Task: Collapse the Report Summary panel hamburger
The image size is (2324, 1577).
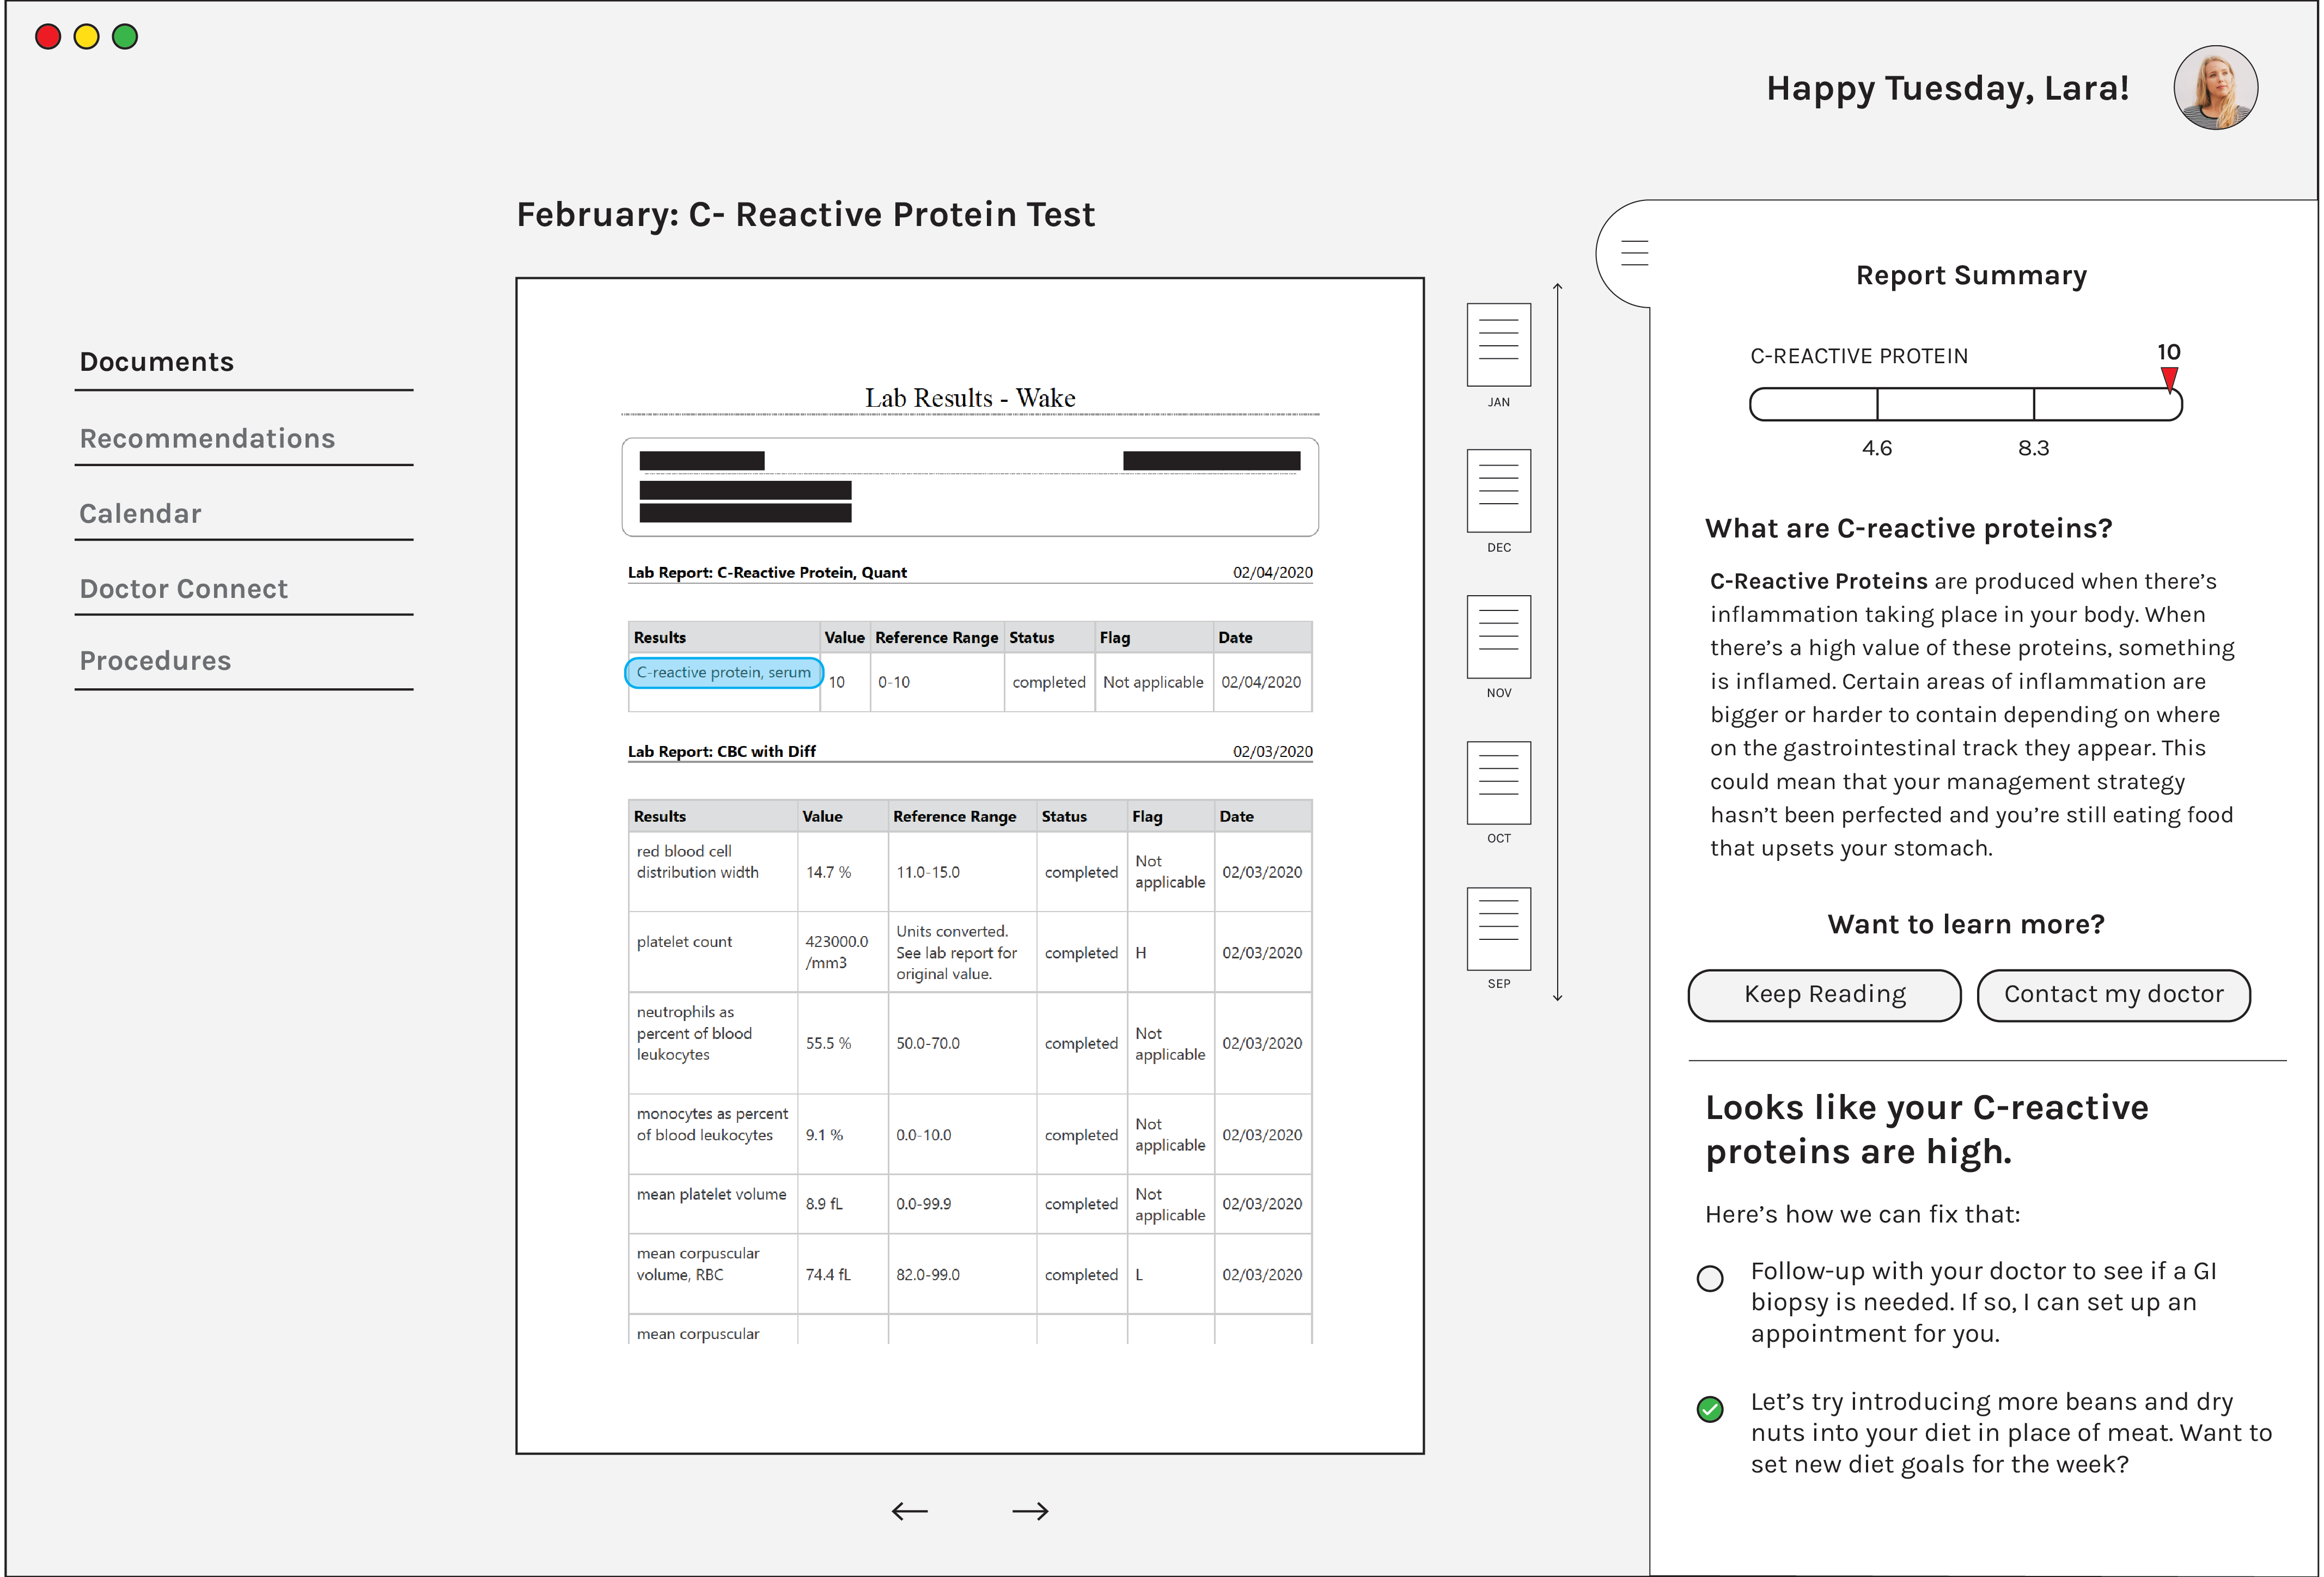Action: click(x=1634, y=253)
